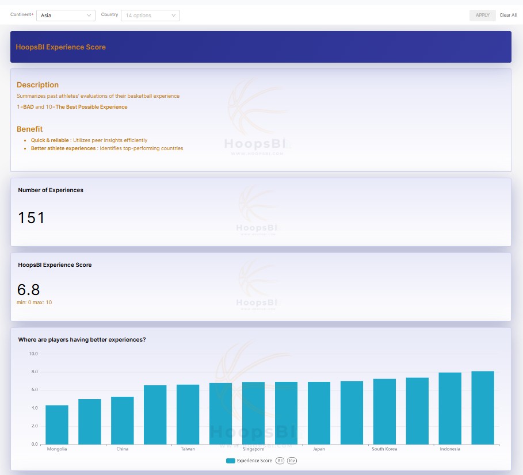The width and height of the screenshot is (523, 475).
Task: Select the Mongolia bar in the chart
Action: pyautogui.click(x=57, y=425)
